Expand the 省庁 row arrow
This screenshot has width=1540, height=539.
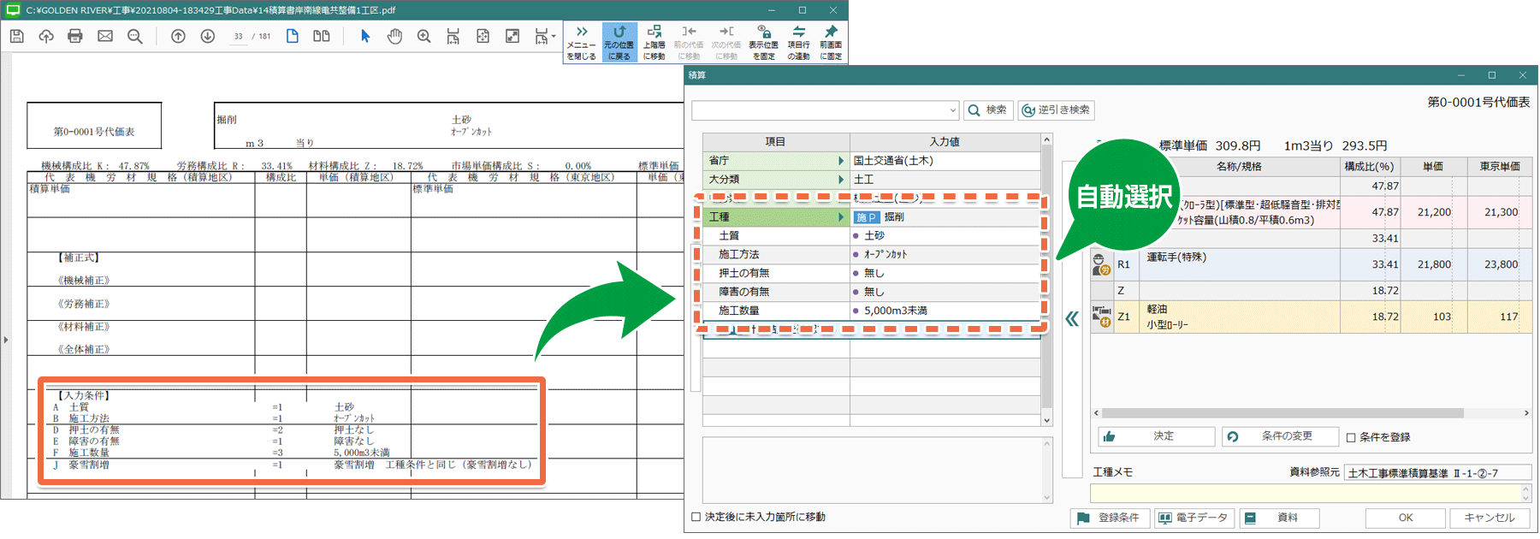click(841, 160)
